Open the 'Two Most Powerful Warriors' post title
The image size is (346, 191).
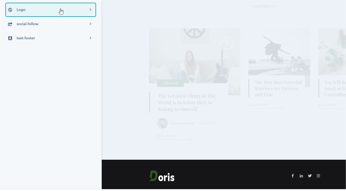coord(278,89)
